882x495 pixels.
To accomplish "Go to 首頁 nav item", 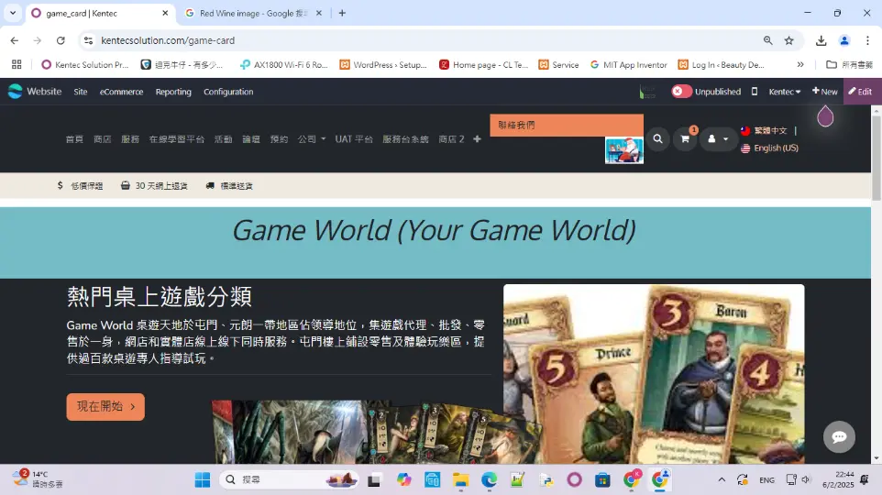I will [x=74, y=139].
